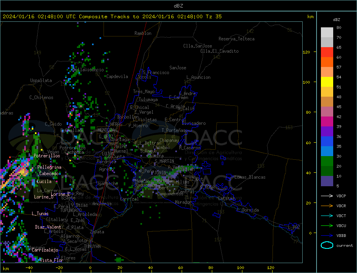357x273 pixels.
Task: Click the 'Diaz_Valent' place label
Action: (x=48, y=227)
